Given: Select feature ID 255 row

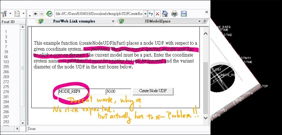Looking at the screenshot, I should 6,67.
